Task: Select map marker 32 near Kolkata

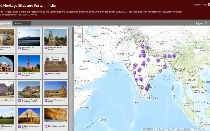Action: pyautogui.click(x=165, y=66)
